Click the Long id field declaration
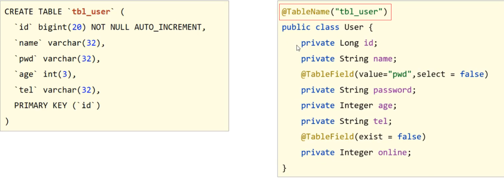This screenshot has width=504, height=178. 358,43
